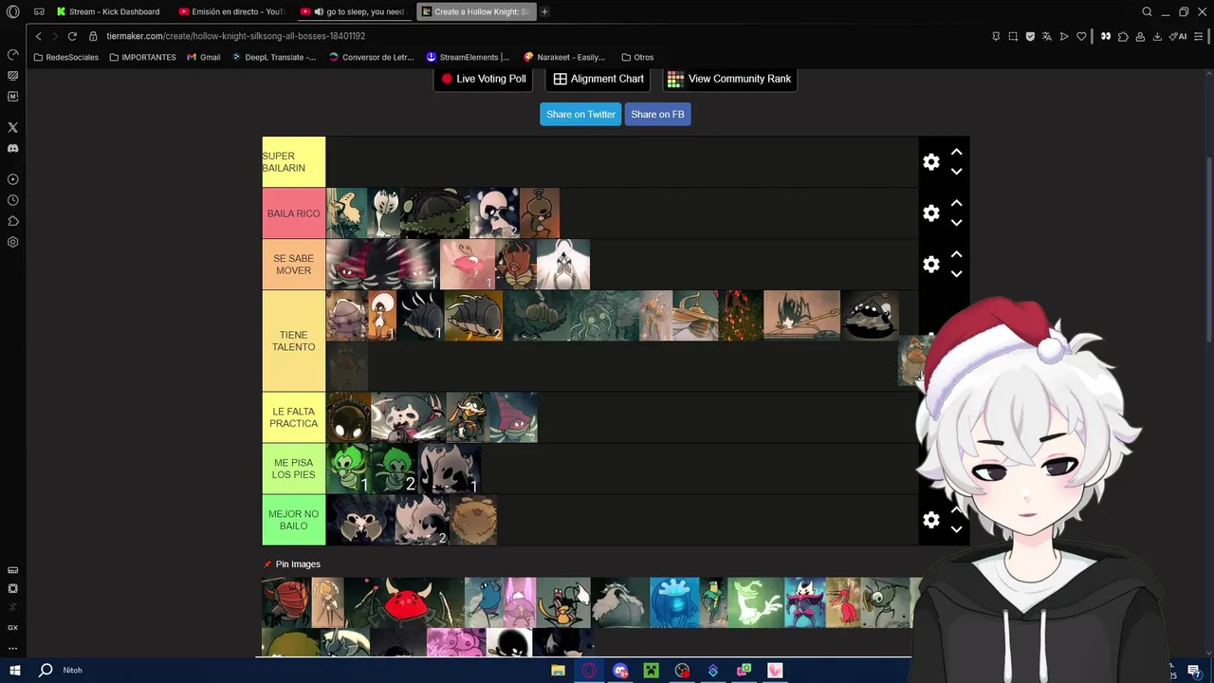
Task: Click Share on Twitter button
Action: click(x=580, y=114)
